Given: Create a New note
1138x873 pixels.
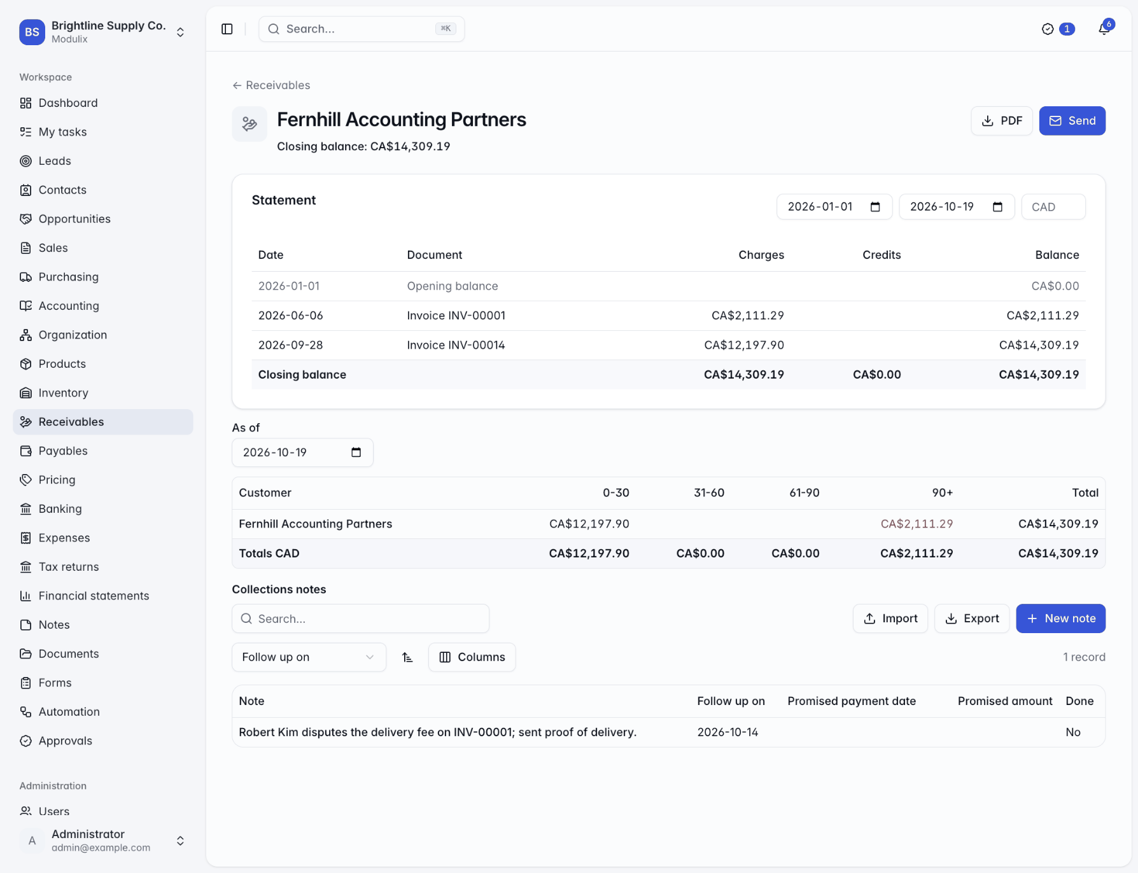Looking at the screenshot, I should (x=1060, y=618).
